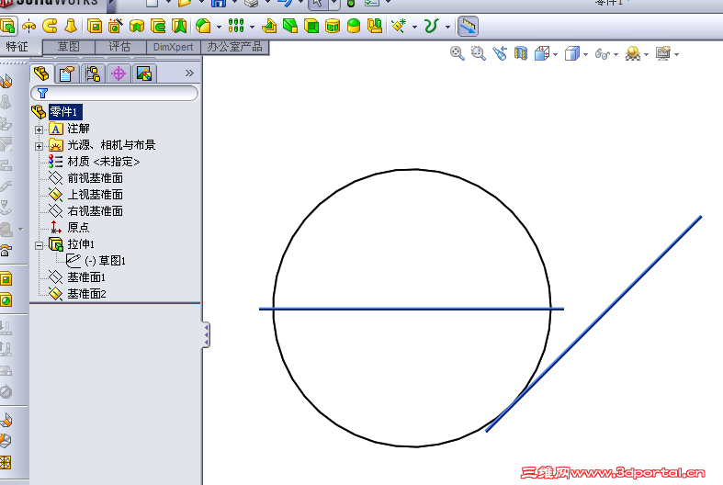Select 原点 origin in the tree

(78, 227)
